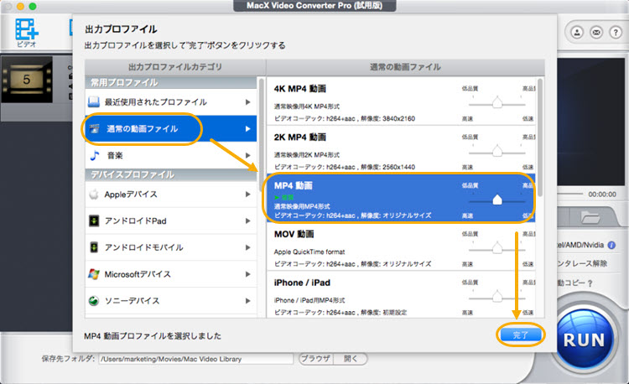Select the 音楽 category

click(x=171, y=155)
